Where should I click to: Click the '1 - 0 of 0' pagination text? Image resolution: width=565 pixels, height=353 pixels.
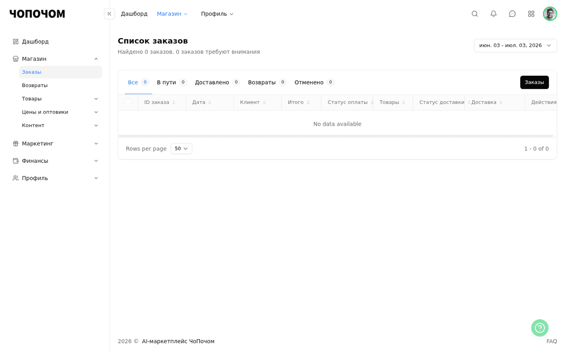pyautogui.click(x=536, y=149)
